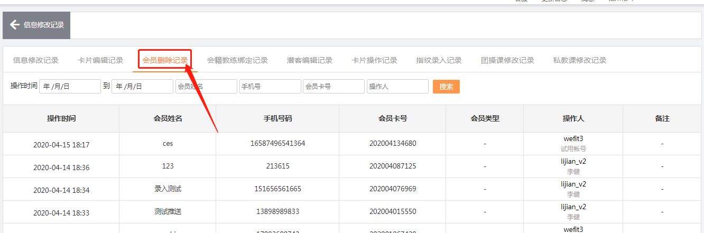
Task: Focus the 会员姓名 search field
Action: click(206, 87)
